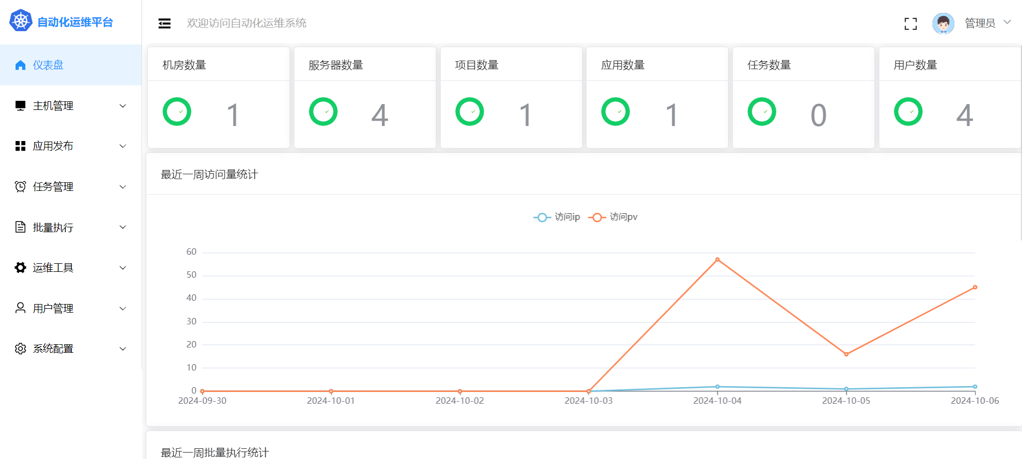Enter fullscreen mode via the brackets icon
Image resolution: width=1022 pixels, height=459 pixels.
910,24
